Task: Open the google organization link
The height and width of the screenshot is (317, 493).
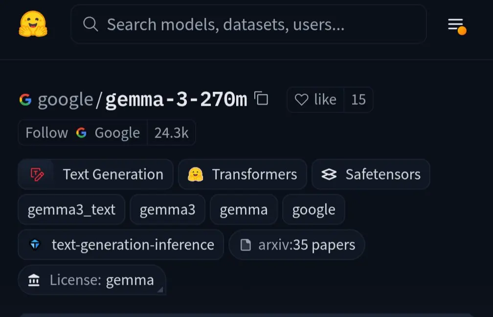Action: 66,100
